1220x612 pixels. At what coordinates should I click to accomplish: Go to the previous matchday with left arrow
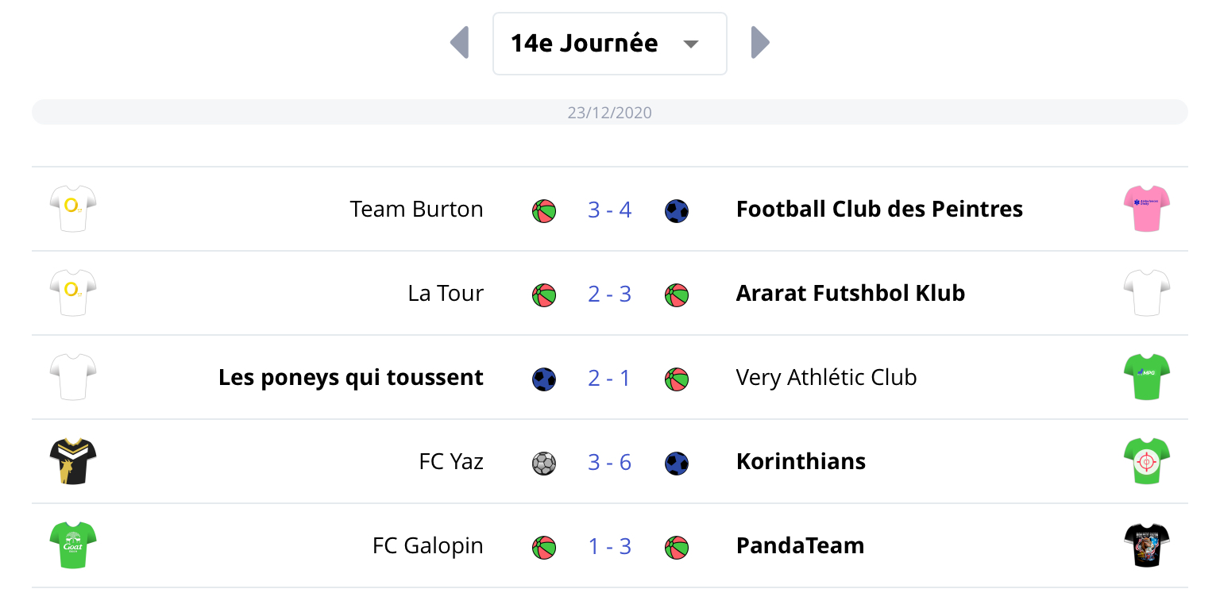[460, 43]
